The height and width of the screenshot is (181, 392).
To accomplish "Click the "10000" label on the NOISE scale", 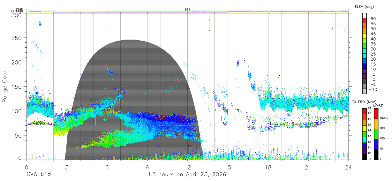I will (384, 118).
